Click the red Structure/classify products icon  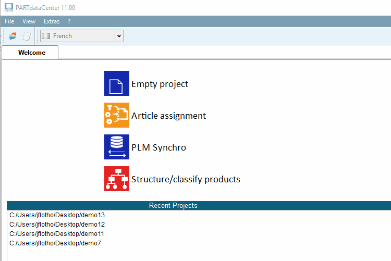116,179
